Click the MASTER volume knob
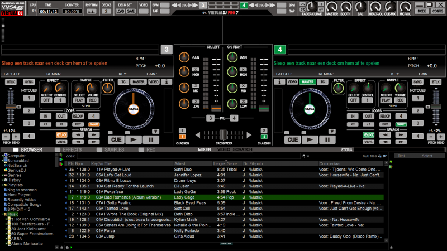Image resolution: width=447 pixels, height=251 pixels. (332, 7)
